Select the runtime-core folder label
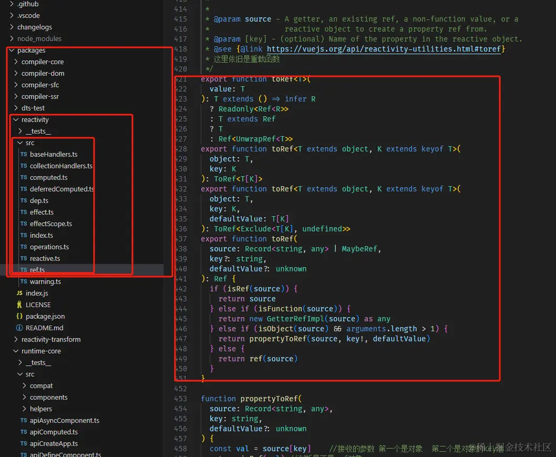Viewport: 556px width, 457px height. pyautogui.click(x=41, y=351)
